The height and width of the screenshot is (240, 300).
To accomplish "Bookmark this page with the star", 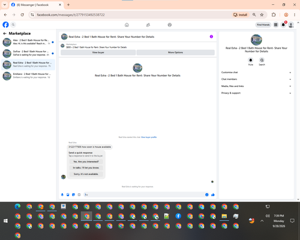I will [x=262, y=15].
